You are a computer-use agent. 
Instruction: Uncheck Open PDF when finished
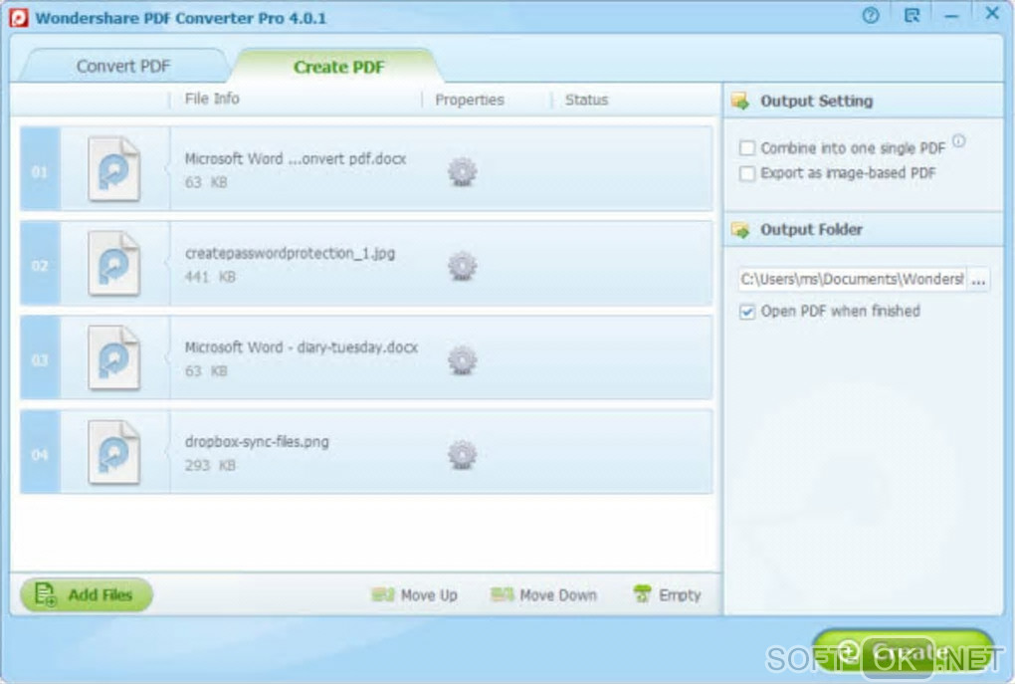tap(747, 312)
